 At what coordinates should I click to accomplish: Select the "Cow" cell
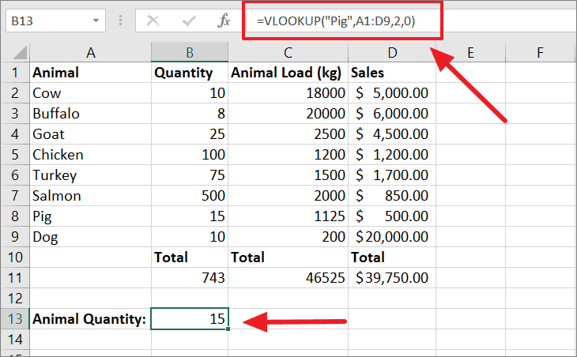coord(91,93)
